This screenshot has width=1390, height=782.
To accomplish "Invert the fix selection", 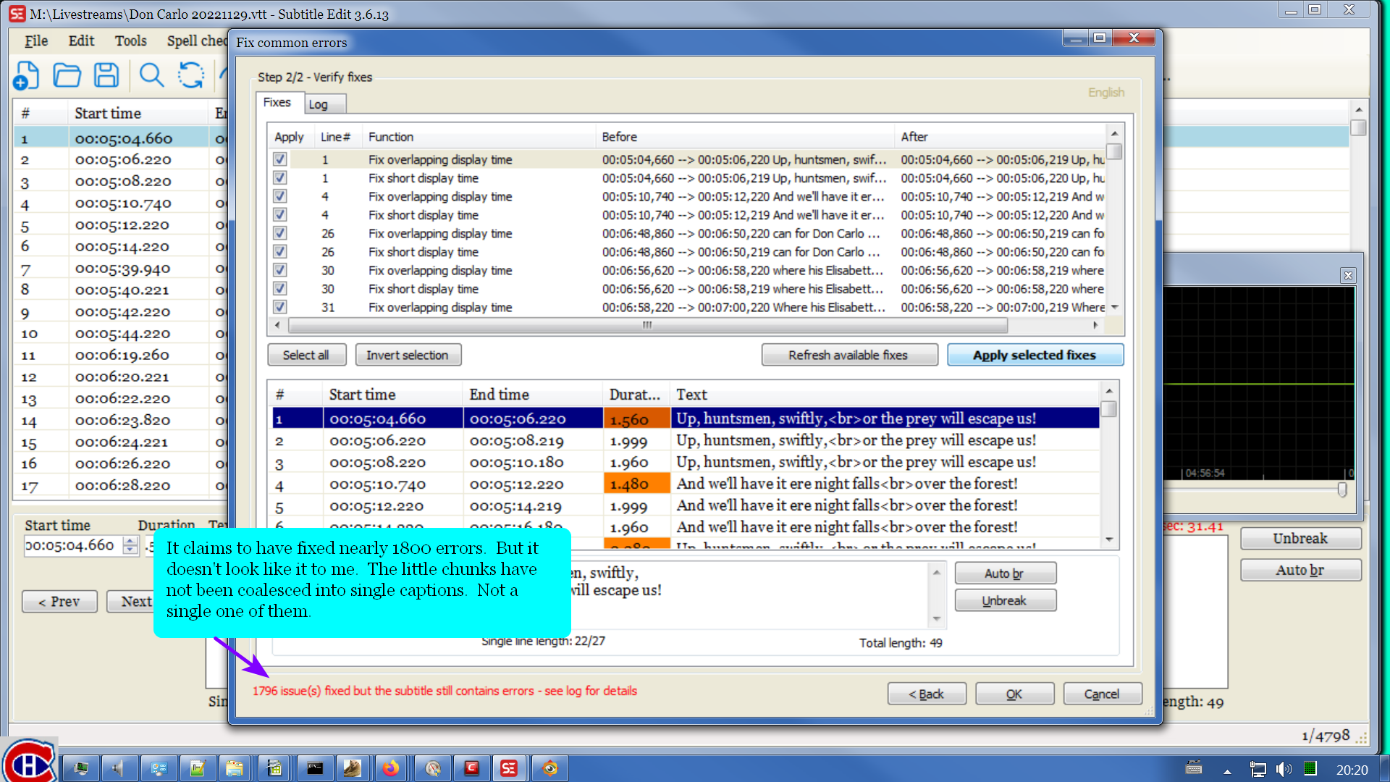I will tap(408, 355).
